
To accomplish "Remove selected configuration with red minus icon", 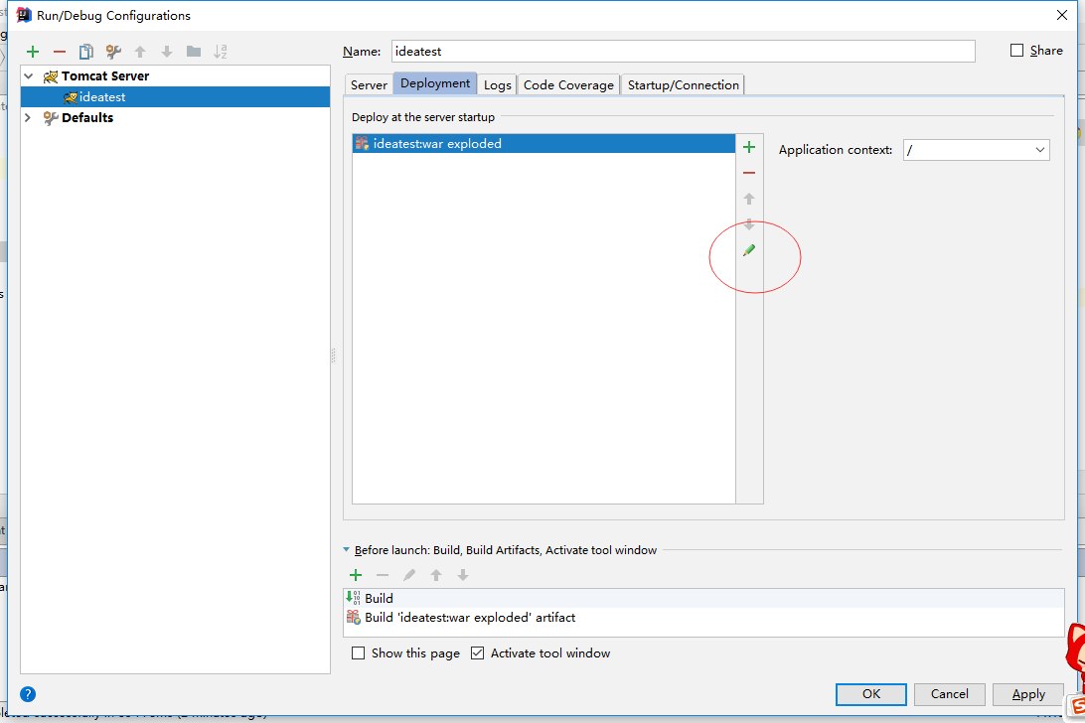I will (60, 52).
